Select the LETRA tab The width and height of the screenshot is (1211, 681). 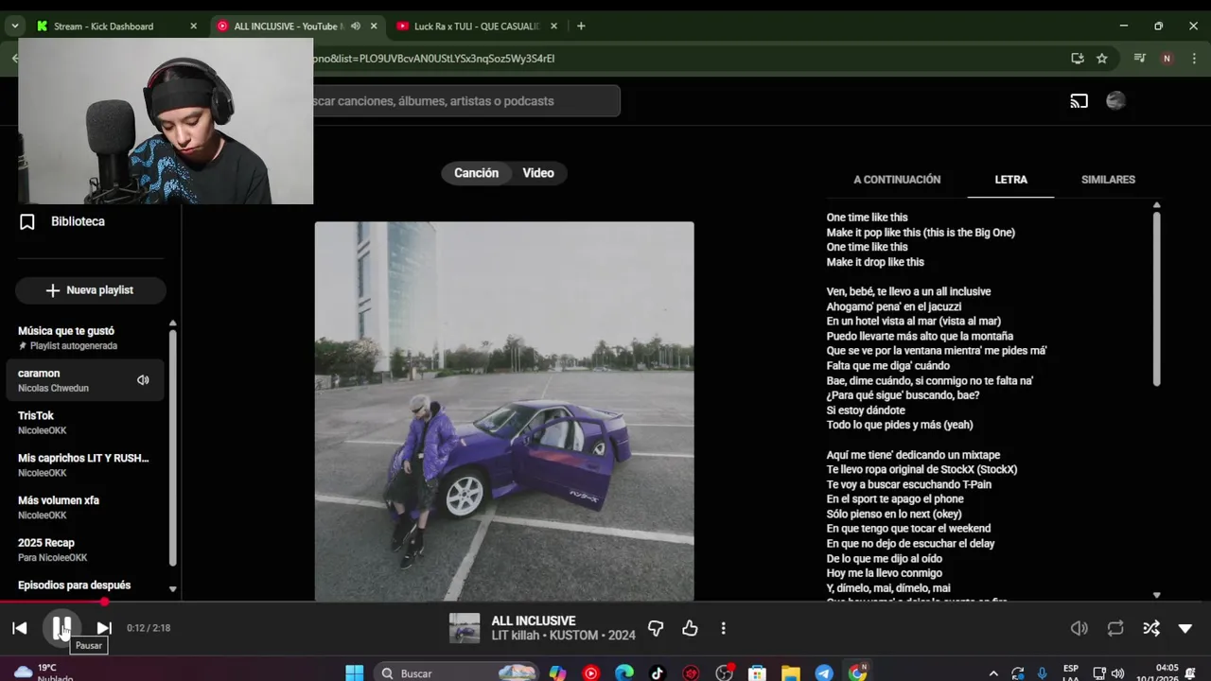pos(1010,180)
